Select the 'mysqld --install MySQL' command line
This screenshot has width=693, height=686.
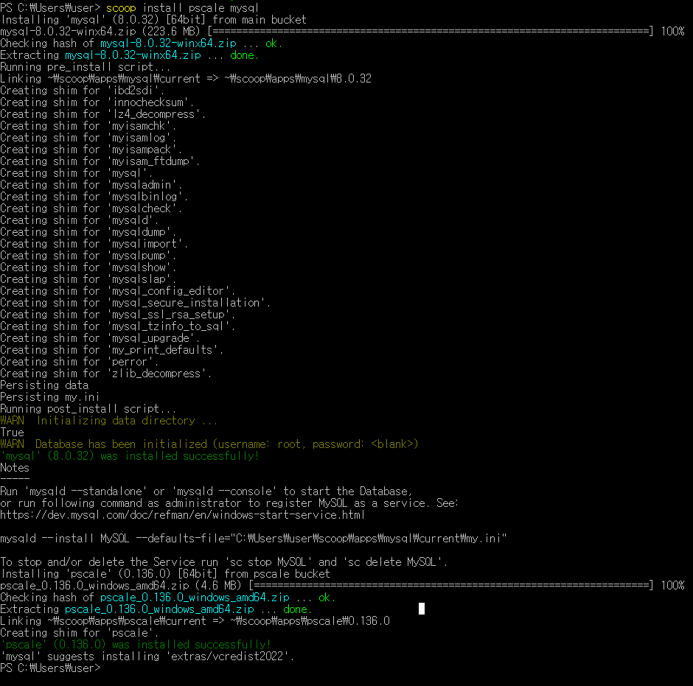coord(254,539)
